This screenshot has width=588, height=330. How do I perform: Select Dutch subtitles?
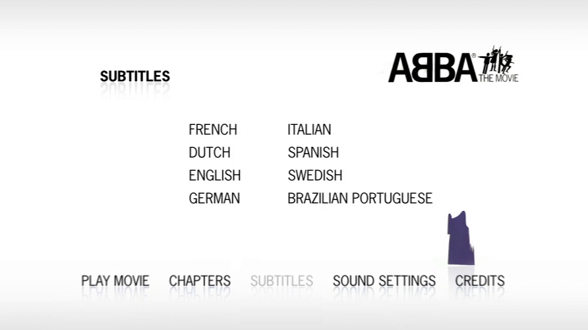click(x=210, y=152)
